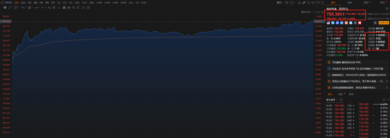390x138 pixels.
Task: Dismiss the Q4再出超预期 news item
Action: point(387,88)
